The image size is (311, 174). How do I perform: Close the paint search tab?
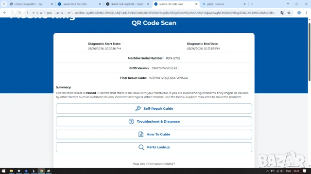tap(244, 4)
